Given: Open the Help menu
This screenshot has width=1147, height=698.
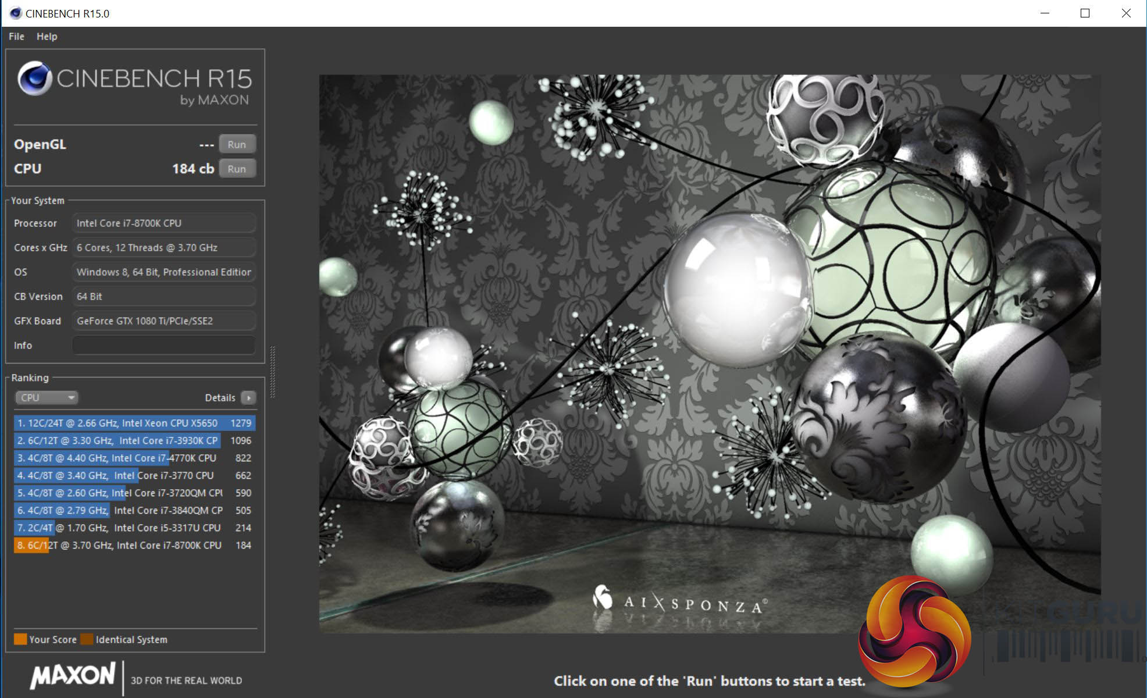Looking at the screenshot, I should coord(47,36).
